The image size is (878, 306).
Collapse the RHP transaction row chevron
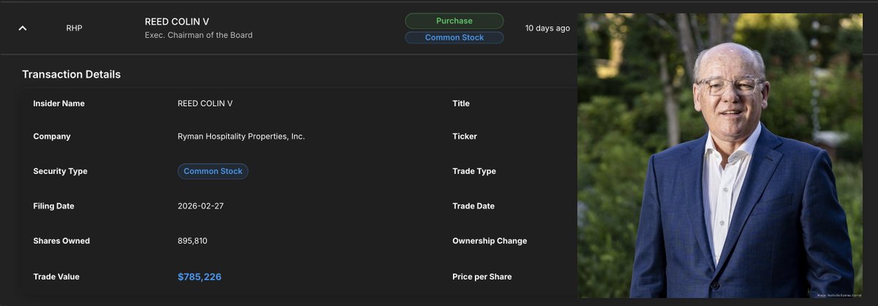(x=23, y=28)
